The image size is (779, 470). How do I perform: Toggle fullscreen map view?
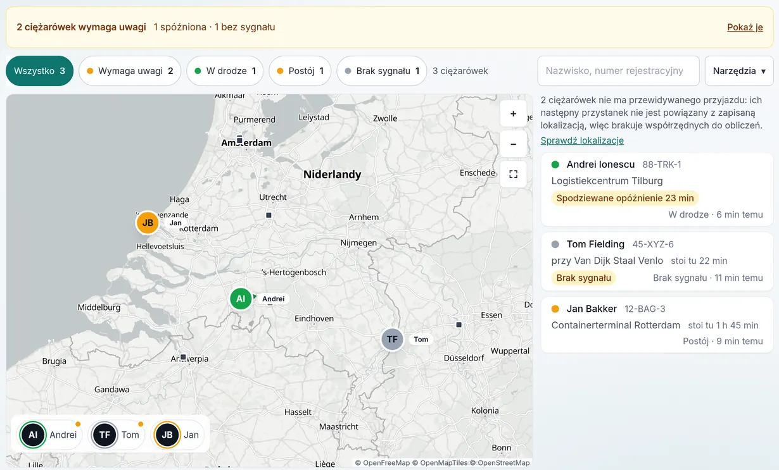513,174
